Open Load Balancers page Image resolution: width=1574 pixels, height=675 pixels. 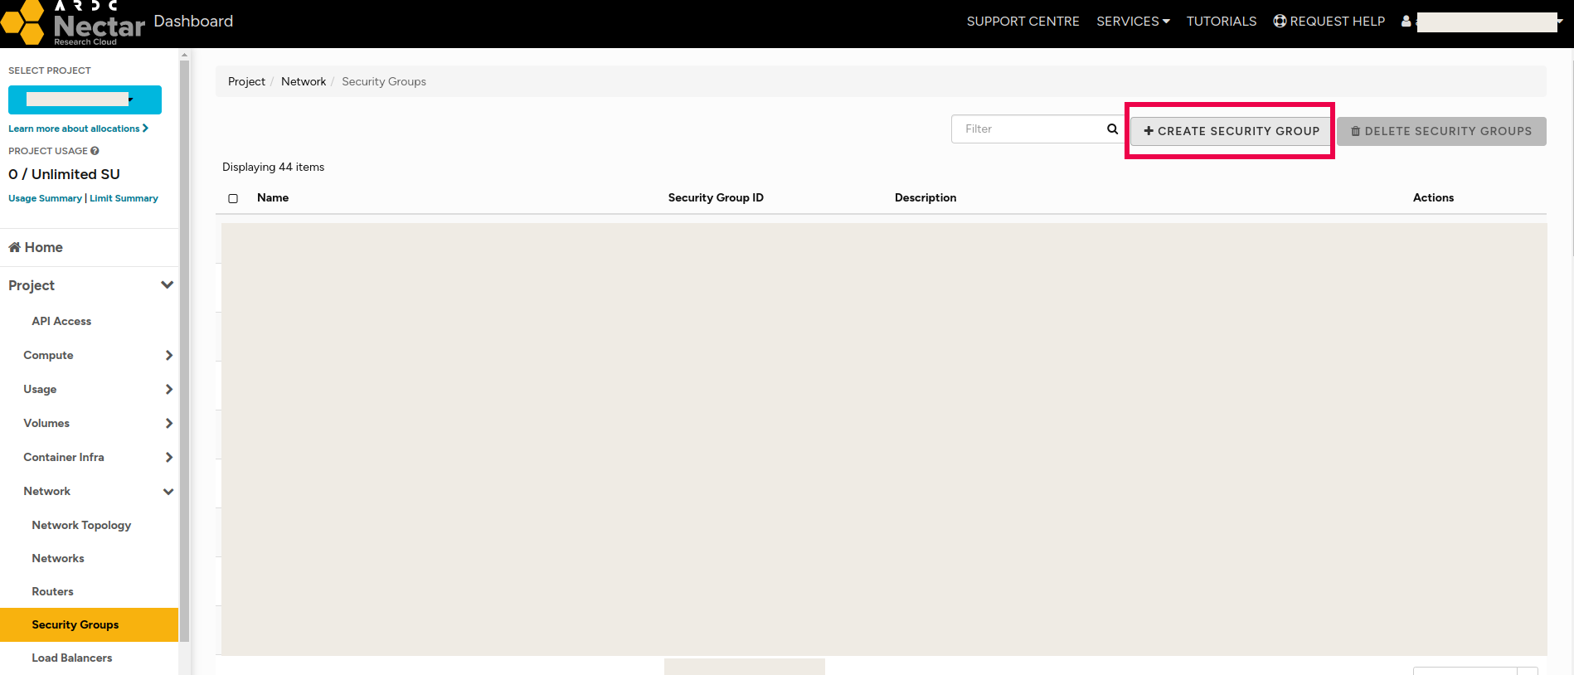point(72,658)
